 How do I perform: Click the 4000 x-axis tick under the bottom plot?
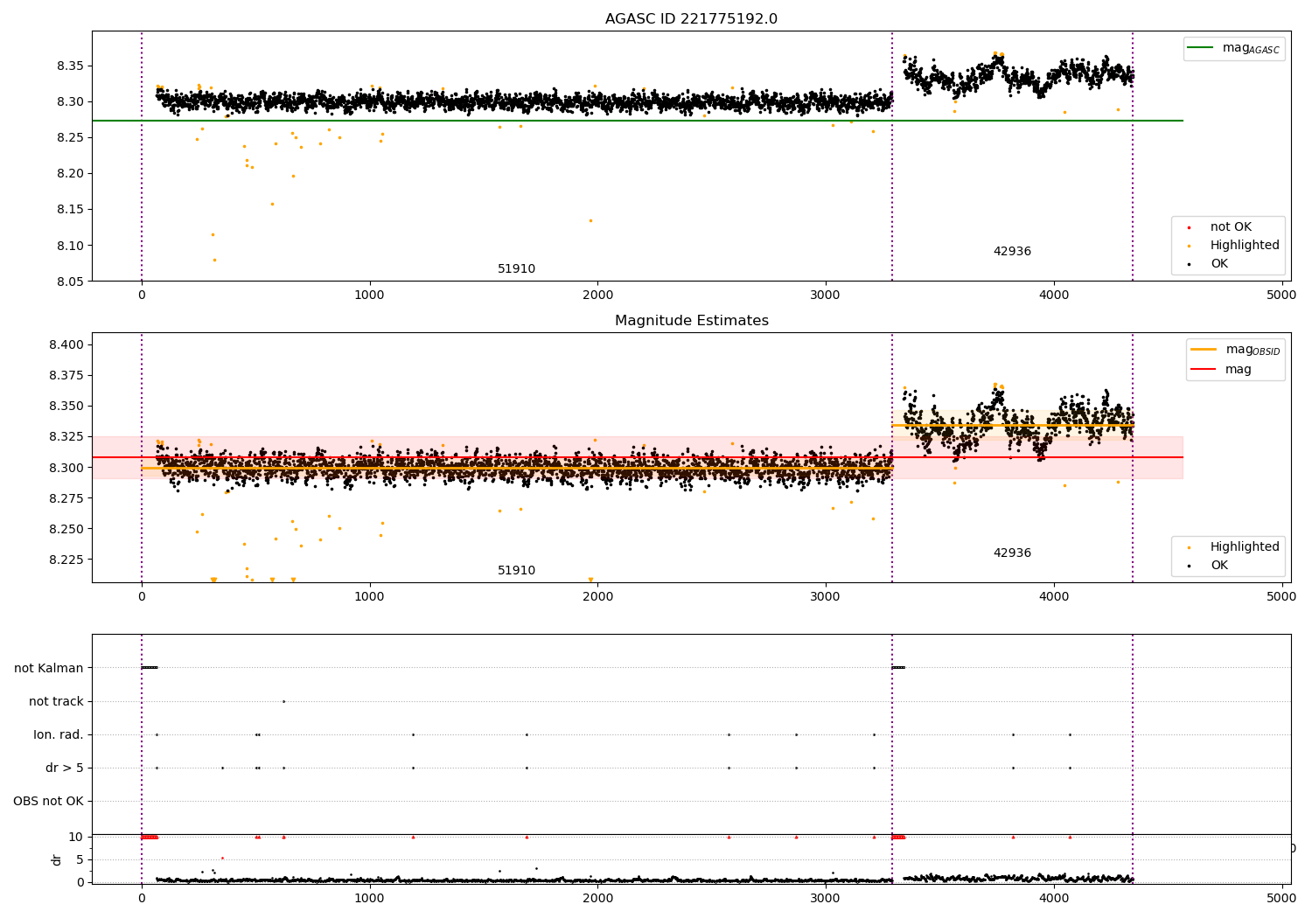[x=1054, y=898]
